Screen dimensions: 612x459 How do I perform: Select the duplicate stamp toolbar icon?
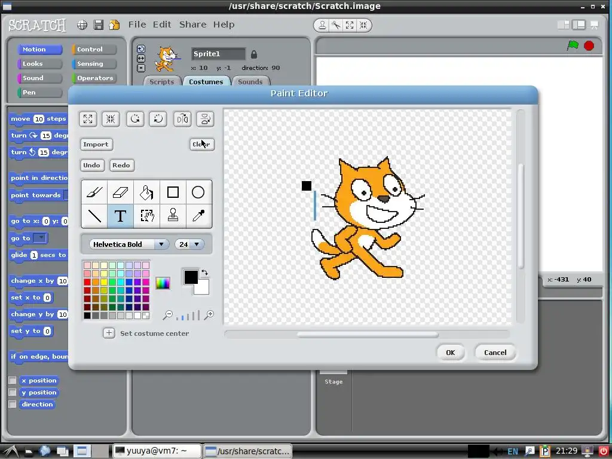point(322,25)
